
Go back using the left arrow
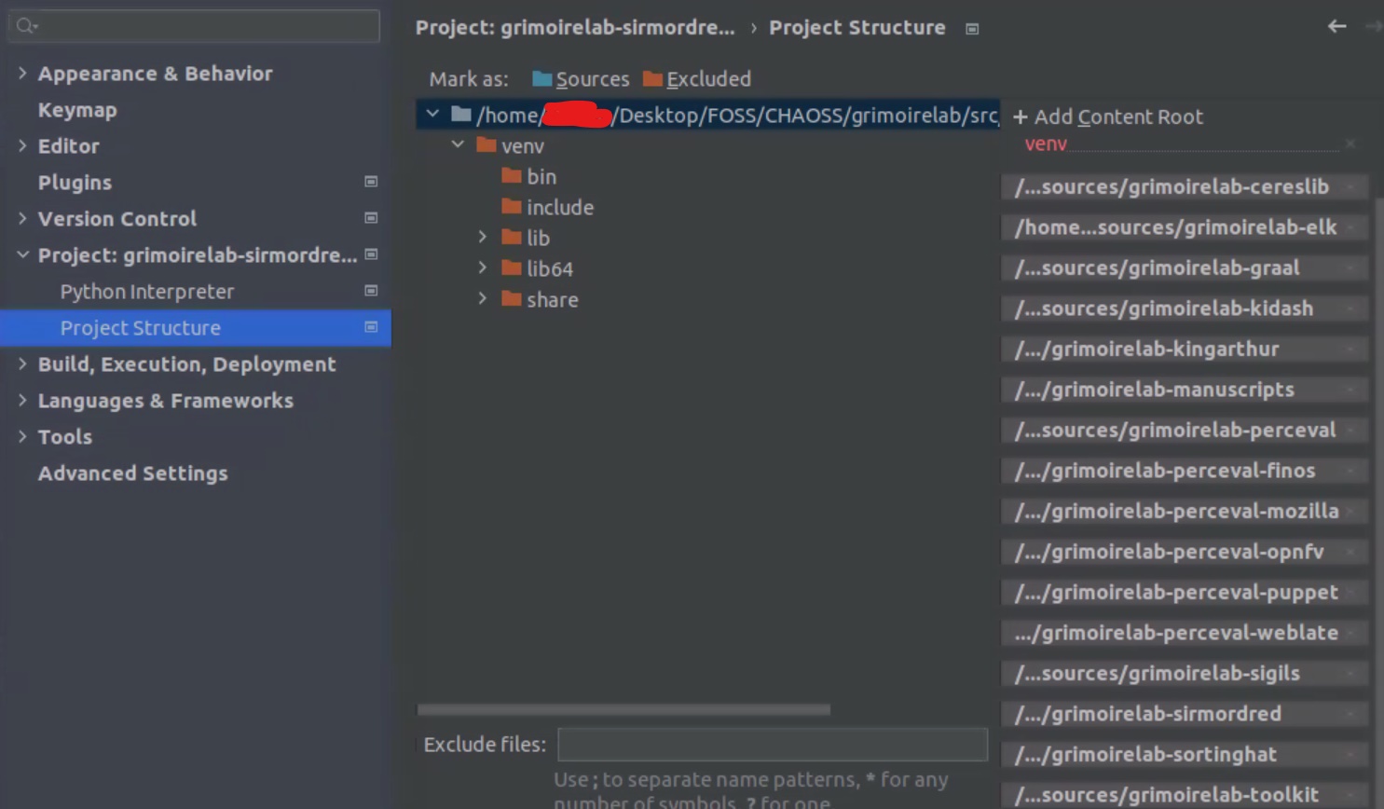click(x=1336, y=27)
